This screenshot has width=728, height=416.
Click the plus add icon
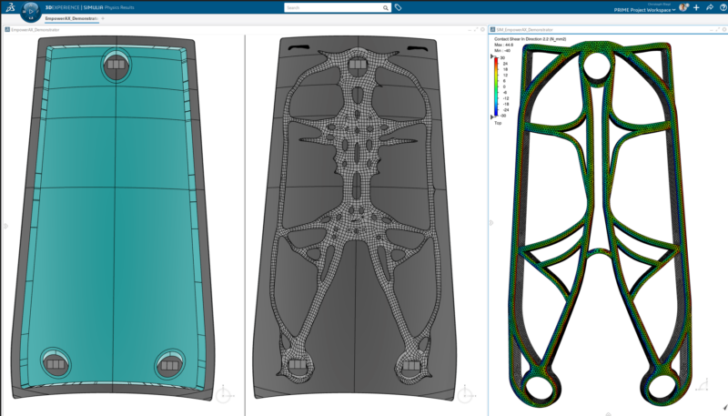click(696, 7)
